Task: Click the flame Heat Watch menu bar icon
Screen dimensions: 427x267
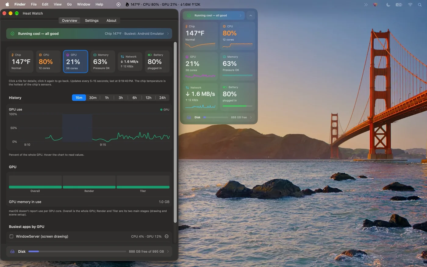Action: point(127,5)
